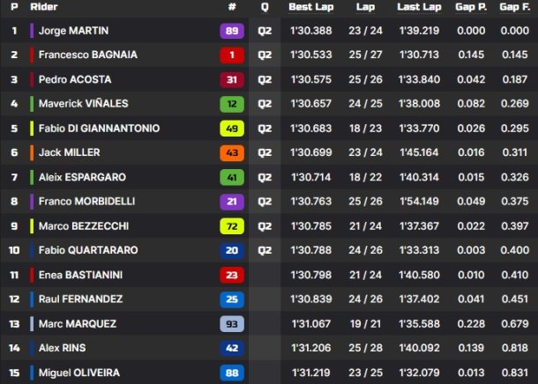Click Jorge Martin's purple number 89 badge
The image size is (538, 384).
[x=232, y=31]
